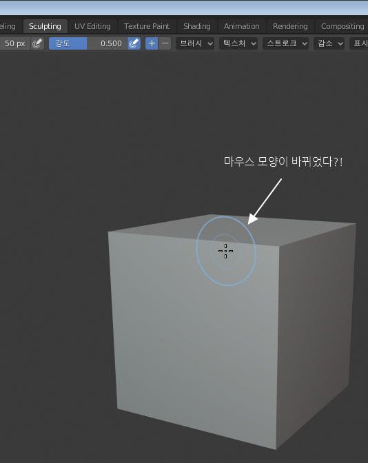Expand the 감소 falloff dropdown
This screenshot has width=368, height=463.
[329, 43]
